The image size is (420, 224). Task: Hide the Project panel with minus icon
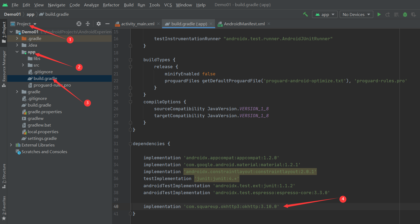coord(107,24)
